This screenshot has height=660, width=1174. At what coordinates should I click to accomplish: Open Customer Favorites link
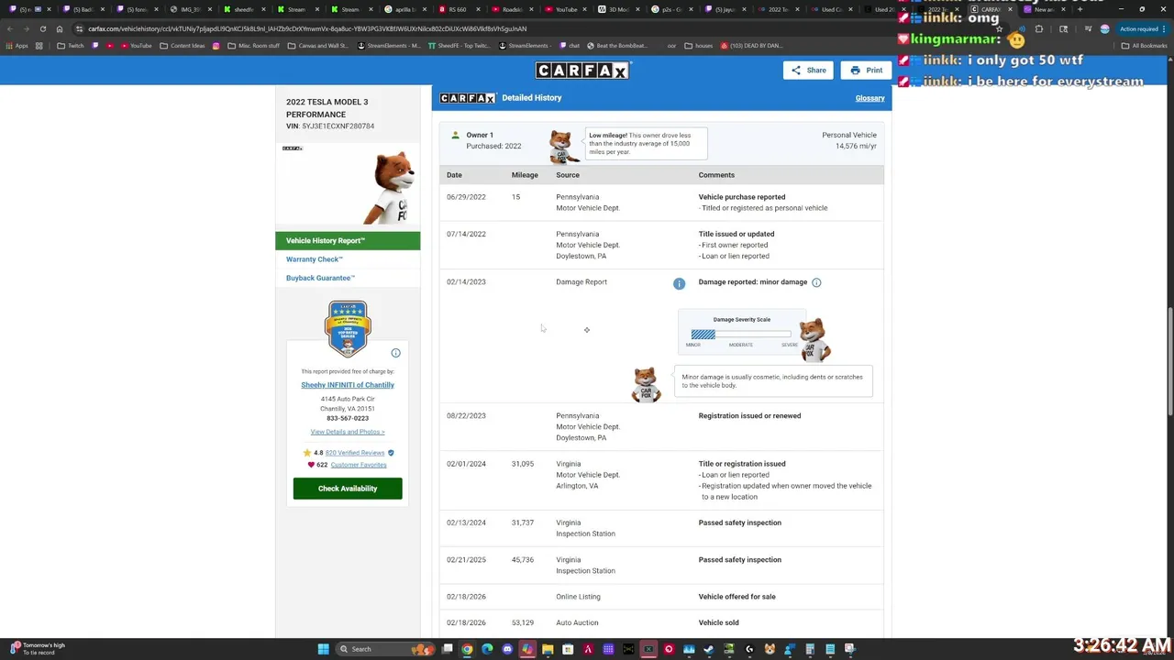[x=359, y=465]
